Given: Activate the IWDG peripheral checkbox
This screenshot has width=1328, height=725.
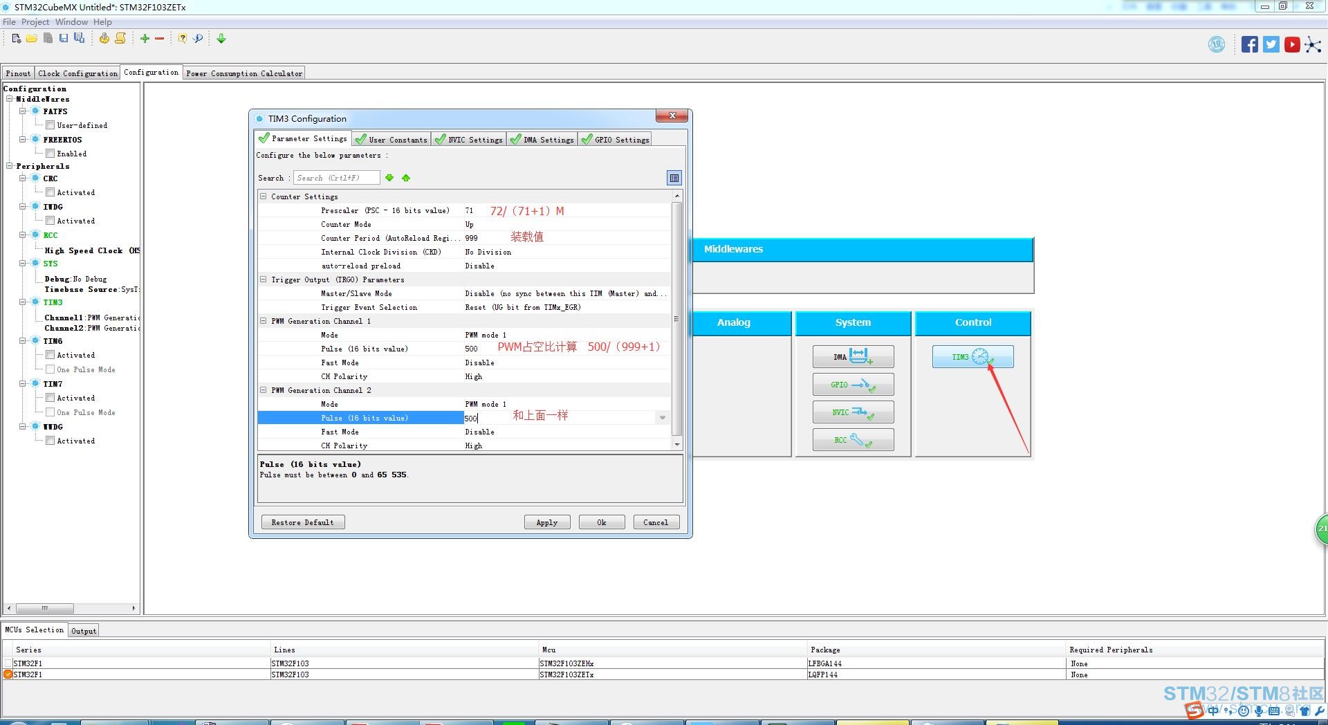Looking at the screenshot, I should coord(50,221).
